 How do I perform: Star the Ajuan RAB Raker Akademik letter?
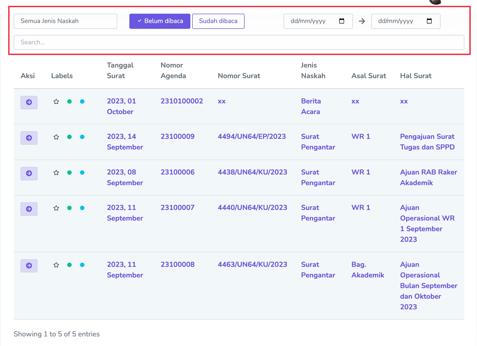pos(56,173)
